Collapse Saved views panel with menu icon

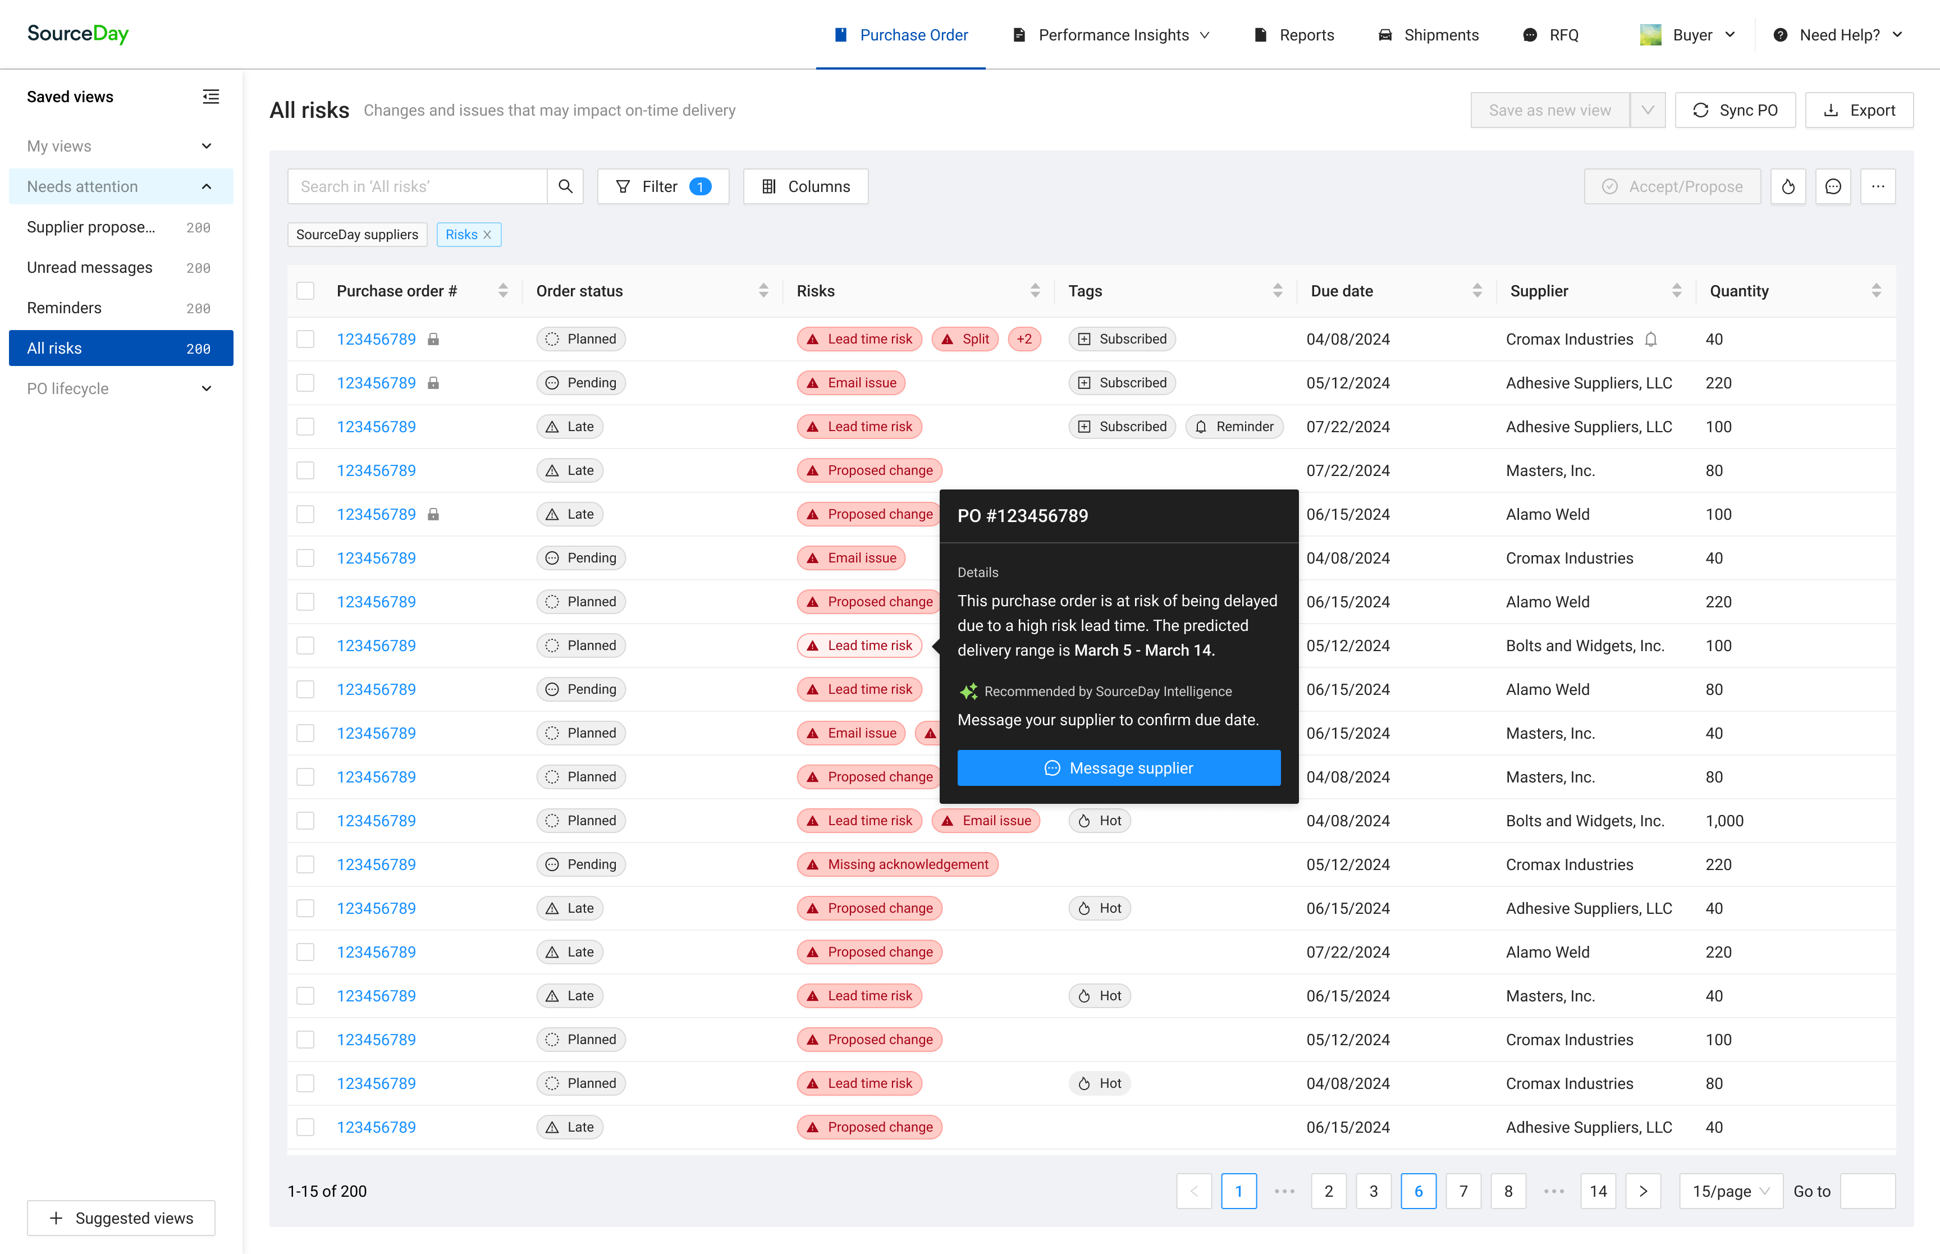(211, 97)
